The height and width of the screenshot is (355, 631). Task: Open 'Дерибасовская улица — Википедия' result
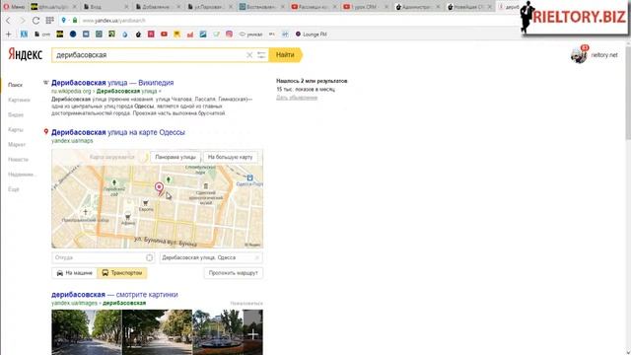[112, 83]
